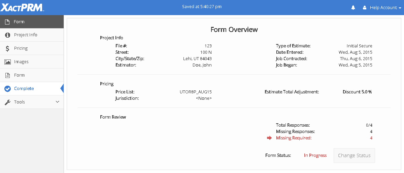Click the Images picture icon
This screenshot has width=404, height=173.
[x=7, y=62]
